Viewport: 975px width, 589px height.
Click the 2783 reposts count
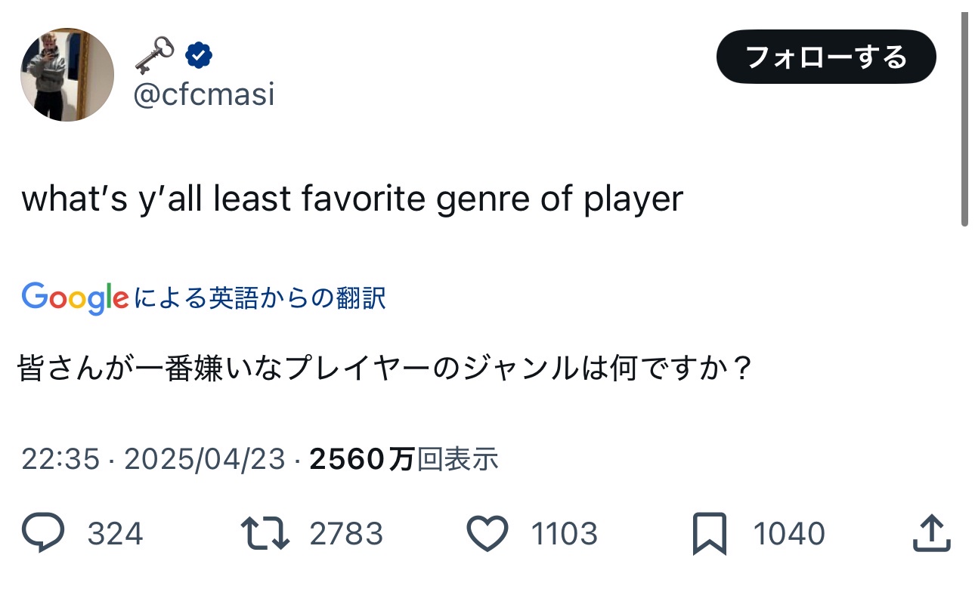tap(346, 535)
